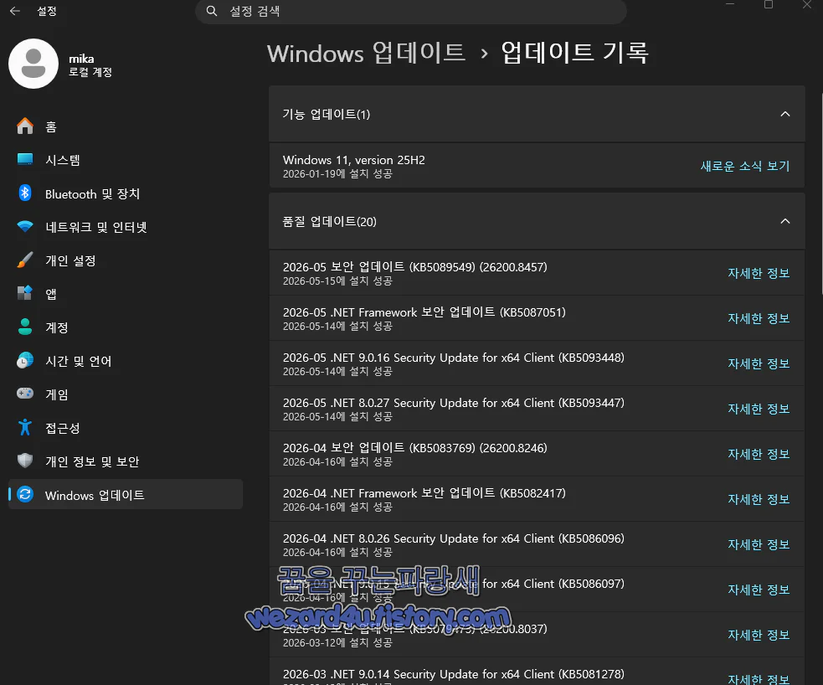Open 자세한 정보 for KB5086097
This screenshot has height=685, width=823.
coord(759,590)
